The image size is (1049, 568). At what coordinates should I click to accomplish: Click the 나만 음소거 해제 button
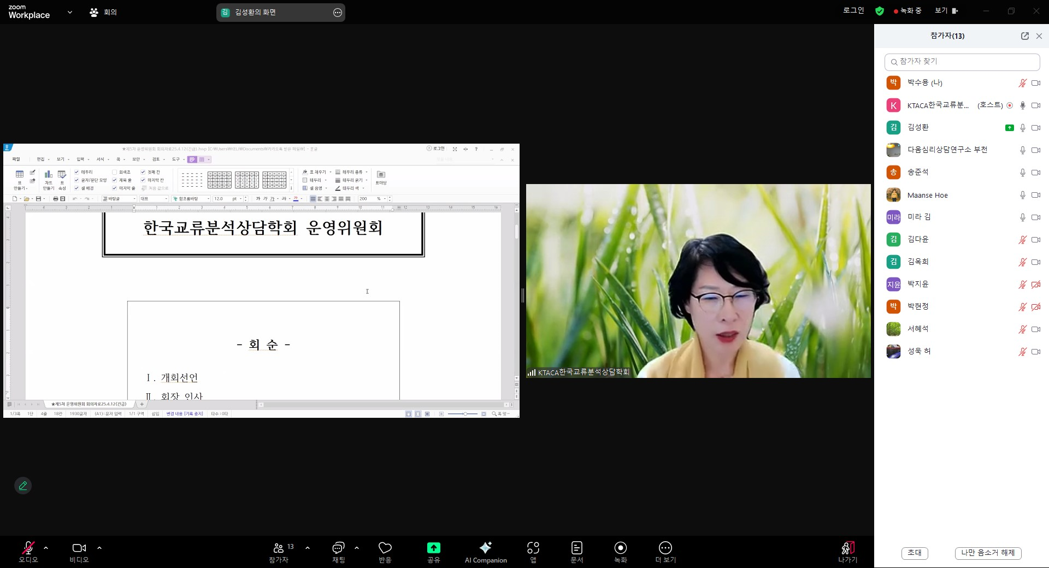coord(988,553)
